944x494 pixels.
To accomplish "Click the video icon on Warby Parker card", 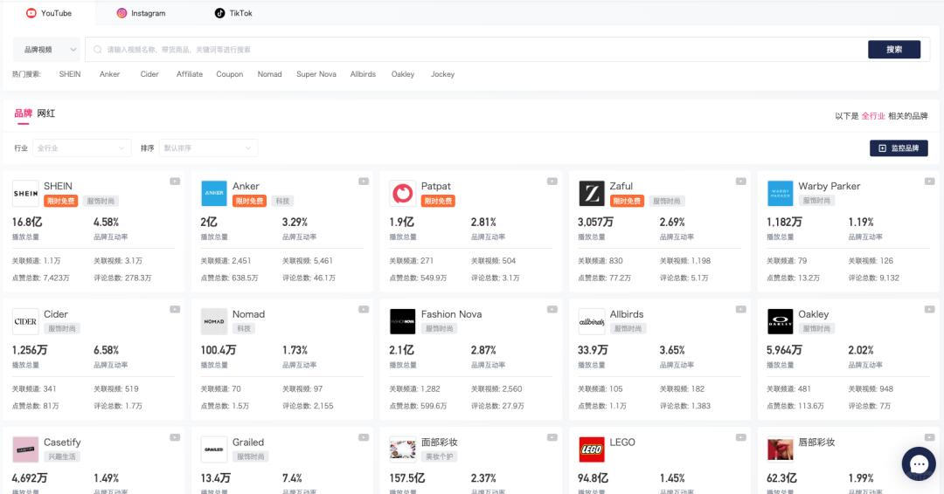I will click(929, 181).
